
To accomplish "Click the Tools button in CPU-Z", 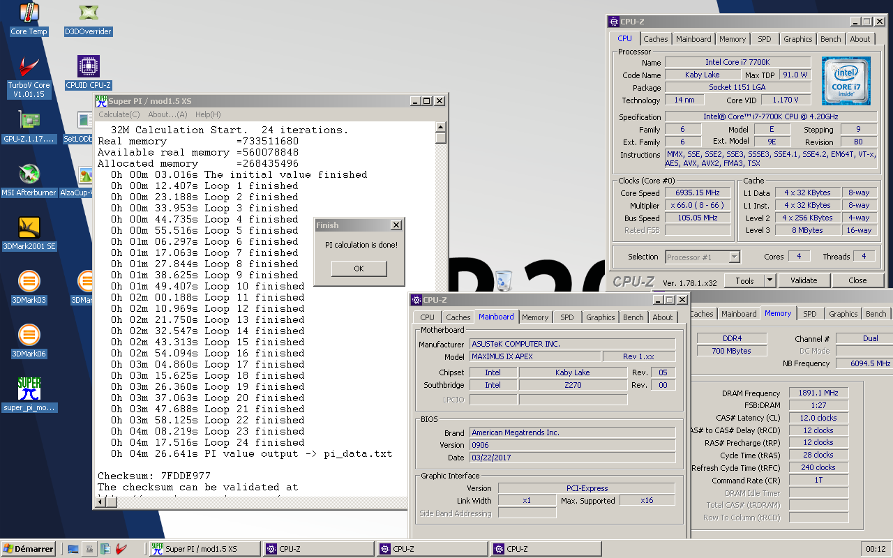I will pos(744,280).
